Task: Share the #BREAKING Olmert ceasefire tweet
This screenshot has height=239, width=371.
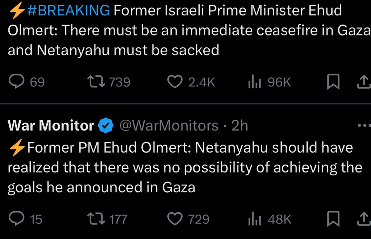Action: [363, 82]
